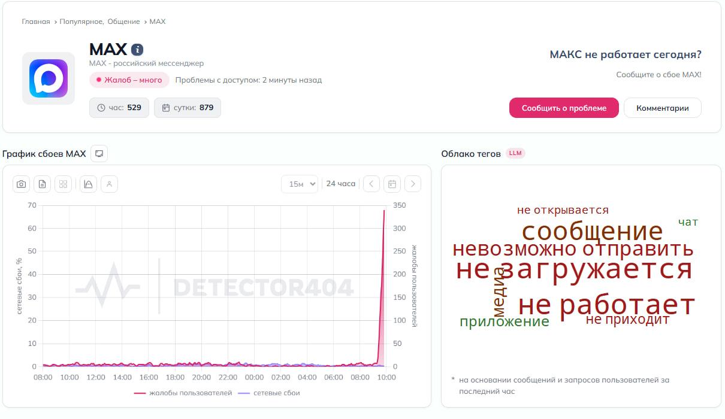Click the grid layout icon above the chart
The width and height of the screenshot is (725, 419).
point(63,184)
